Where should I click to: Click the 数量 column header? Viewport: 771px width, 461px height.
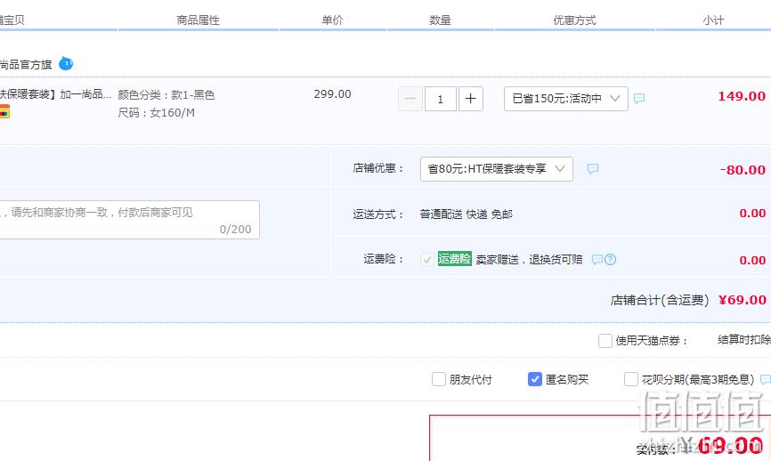(440, 20)
